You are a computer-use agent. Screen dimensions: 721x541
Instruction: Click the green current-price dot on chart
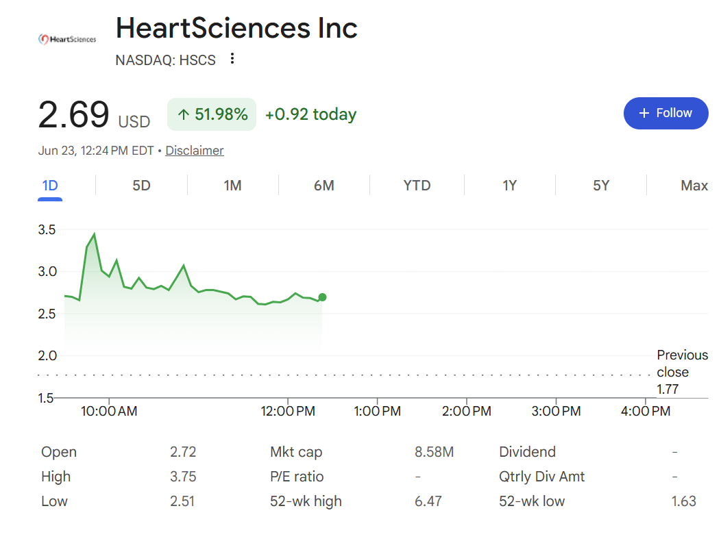[x=322, y=297]
